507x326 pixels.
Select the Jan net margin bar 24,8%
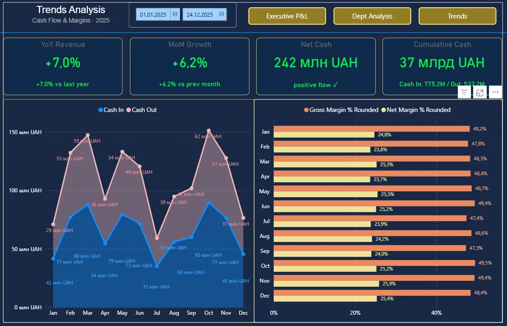[x=324, y=135]
